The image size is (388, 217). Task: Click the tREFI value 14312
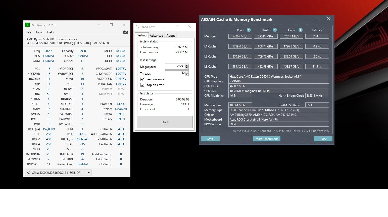point(82,134)
